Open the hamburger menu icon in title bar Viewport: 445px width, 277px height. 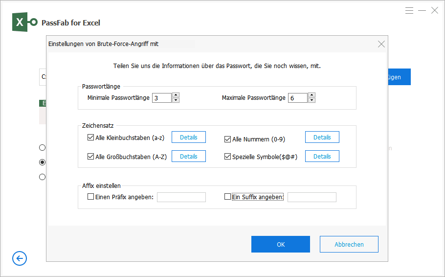tap(409, 10)
